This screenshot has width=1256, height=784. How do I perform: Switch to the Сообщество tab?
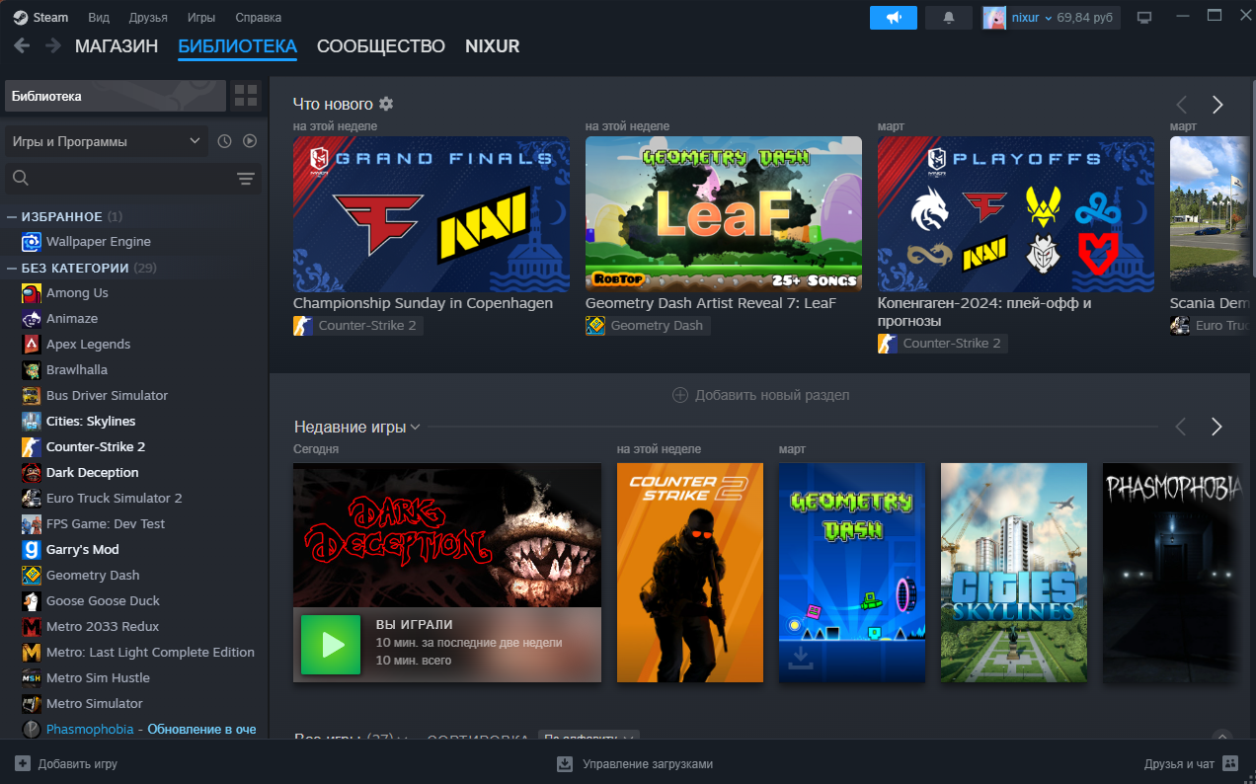coord(381,46)
